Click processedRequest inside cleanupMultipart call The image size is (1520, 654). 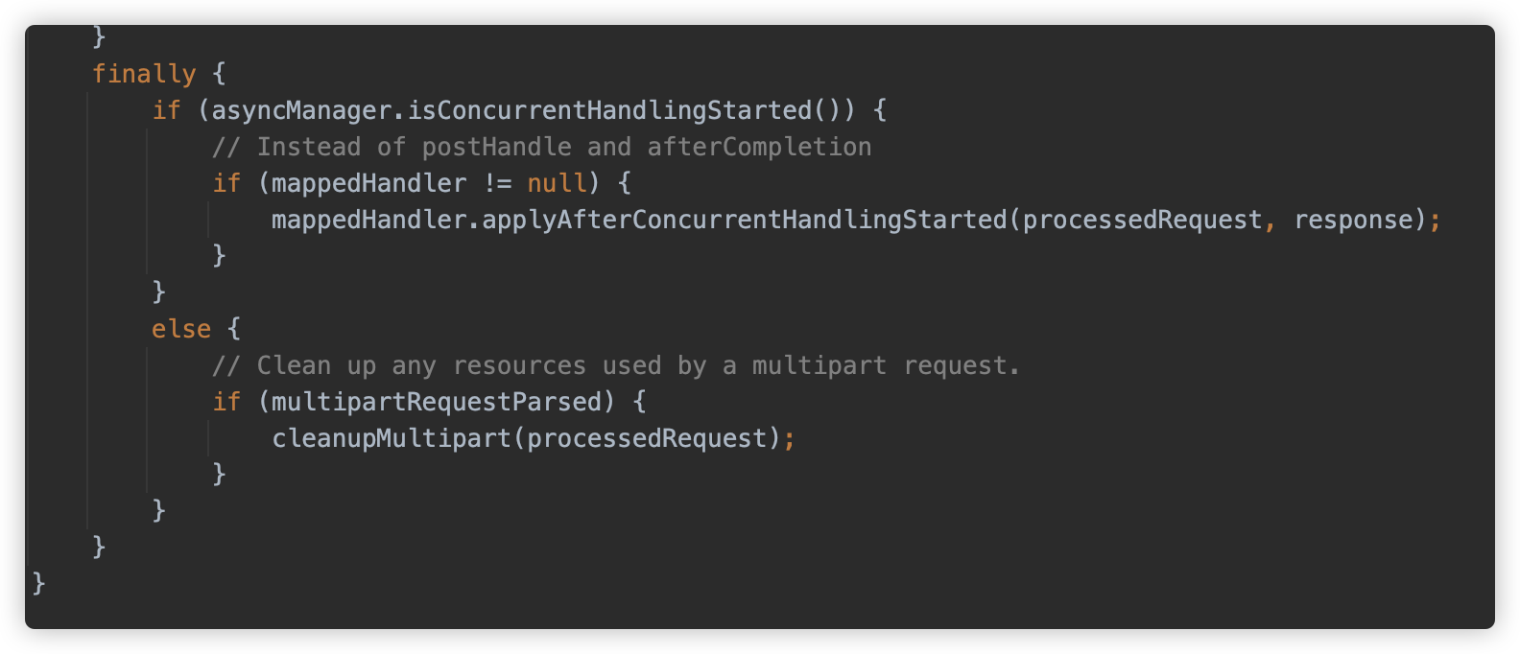click(x=647, y=438)
